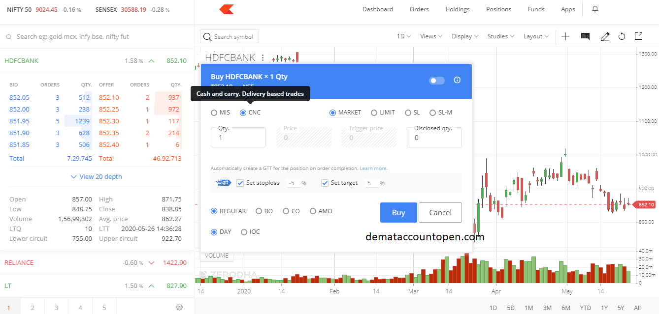659x314 pixels.
Task: Select the REGULAR order variety
Action: (x=228, y=211)
